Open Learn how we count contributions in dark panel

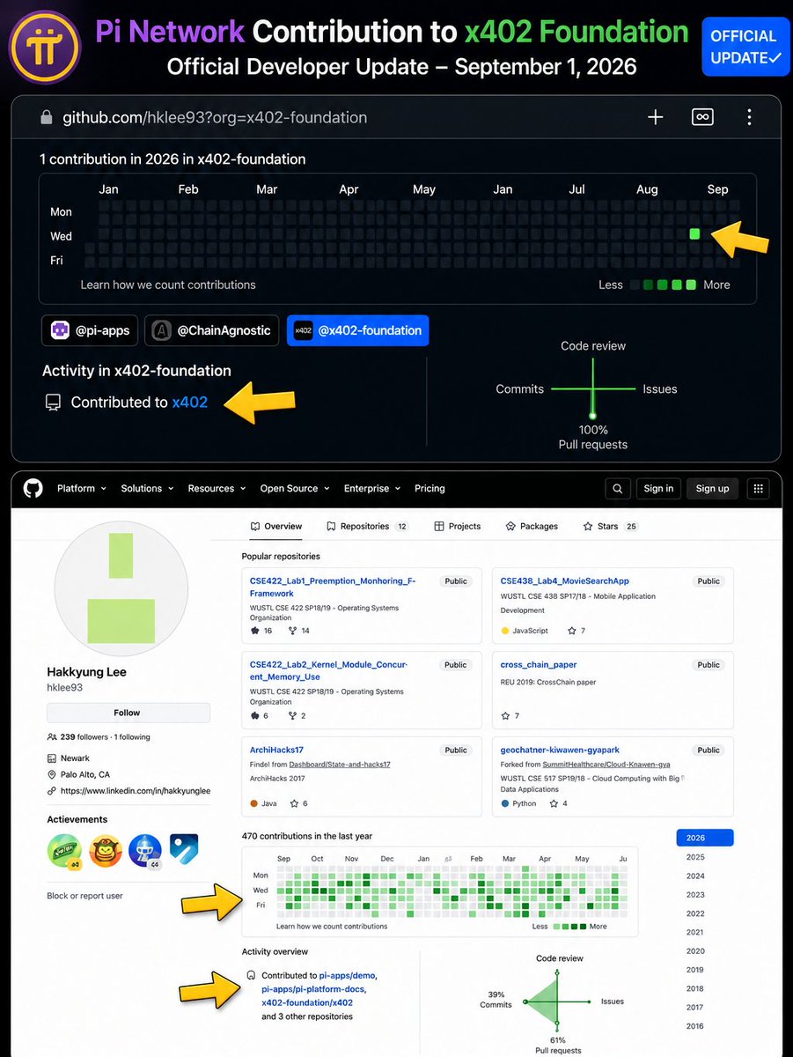[x=168, y=285]
